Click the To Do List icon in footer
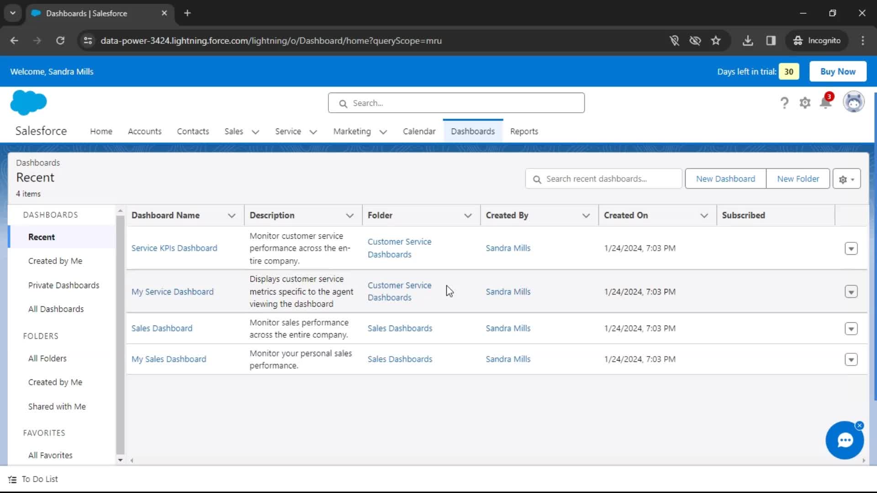This screenshot has height=493, width=877. (12, 479)
